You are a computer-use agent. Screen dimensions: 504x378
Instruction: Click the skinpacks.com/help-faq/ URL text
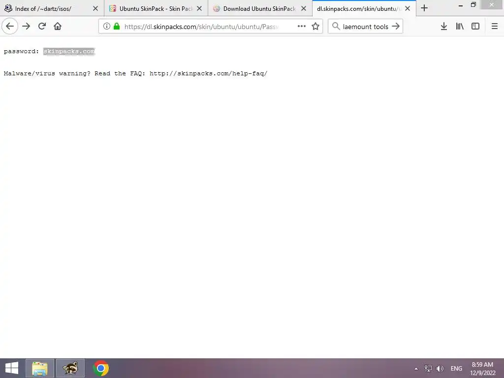coord(208,73)
